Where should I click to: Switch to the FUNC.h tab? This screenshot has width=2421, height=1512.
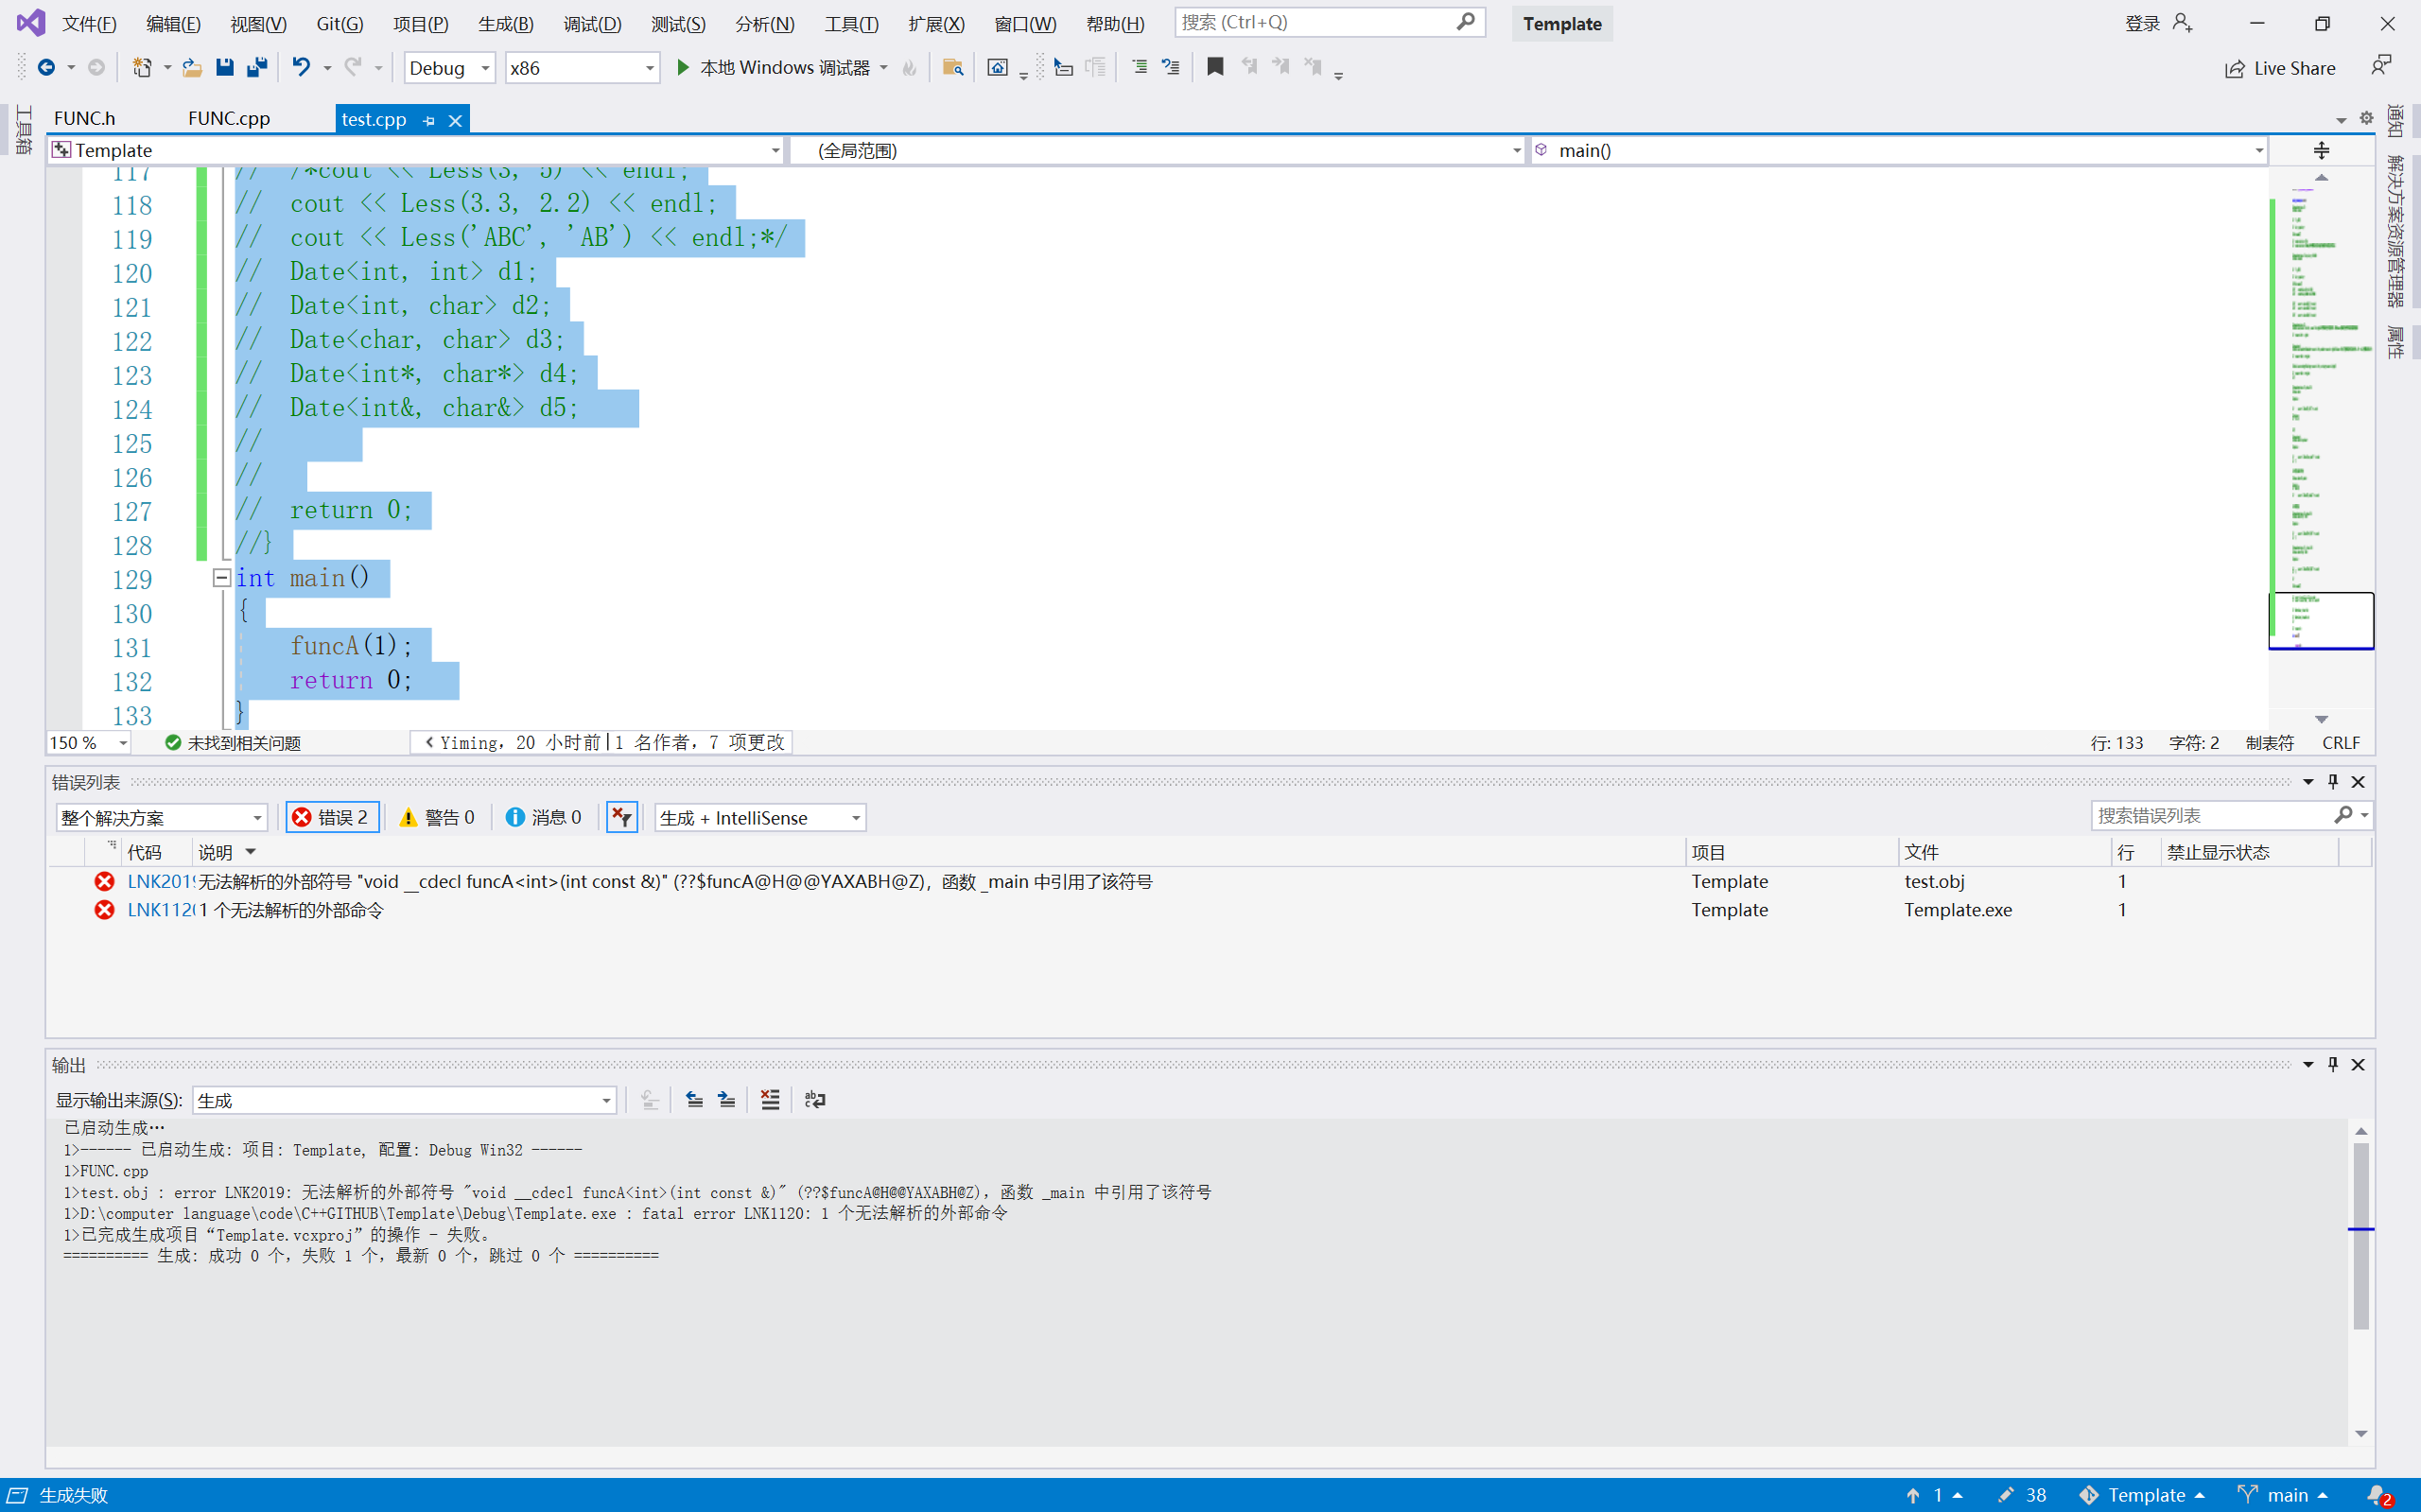pos(85,119)
